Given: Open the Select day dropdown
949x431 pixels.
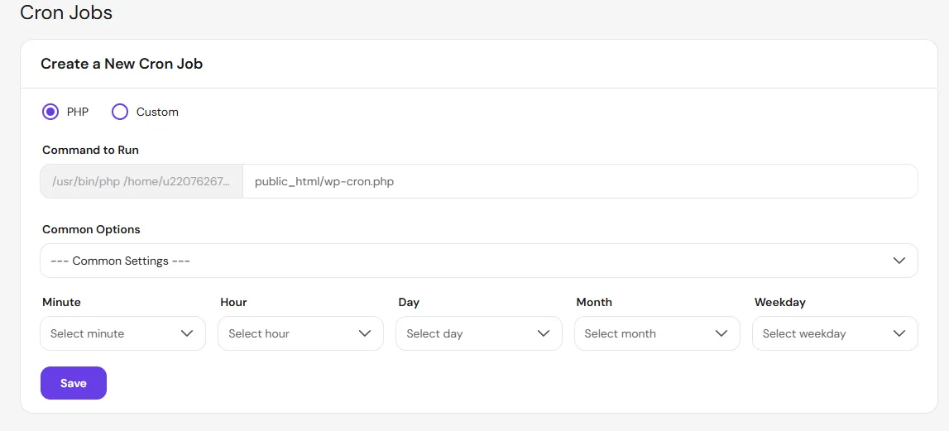Looking at the screenshot, I should [479, 333].
